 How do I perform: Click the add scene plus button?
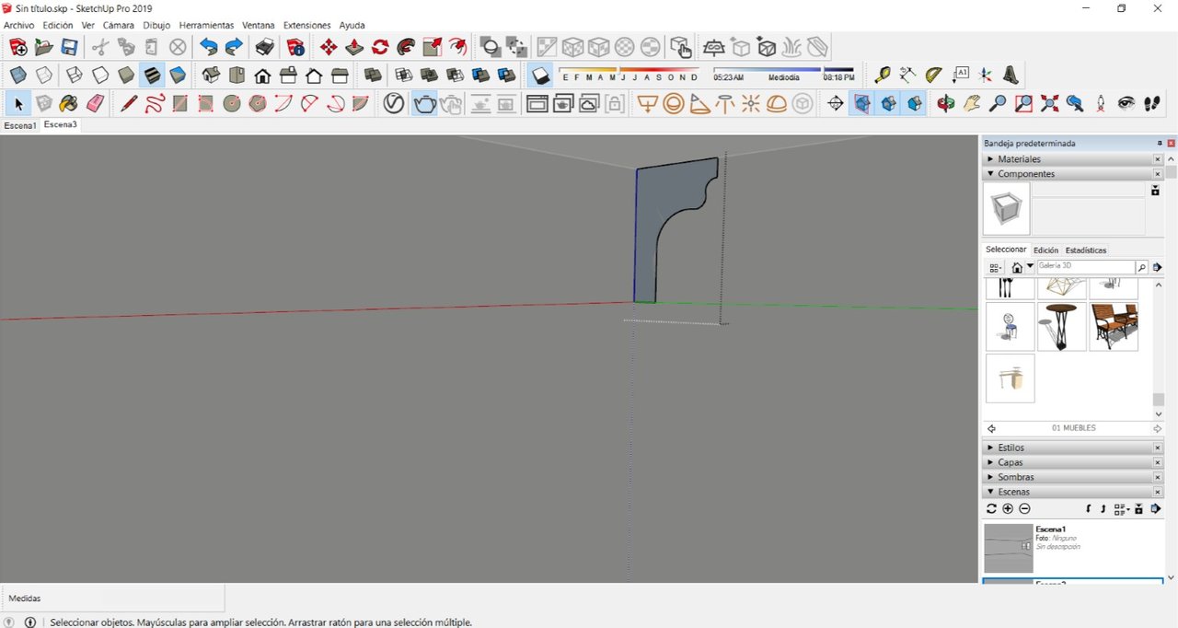(x=1008, y=509)
